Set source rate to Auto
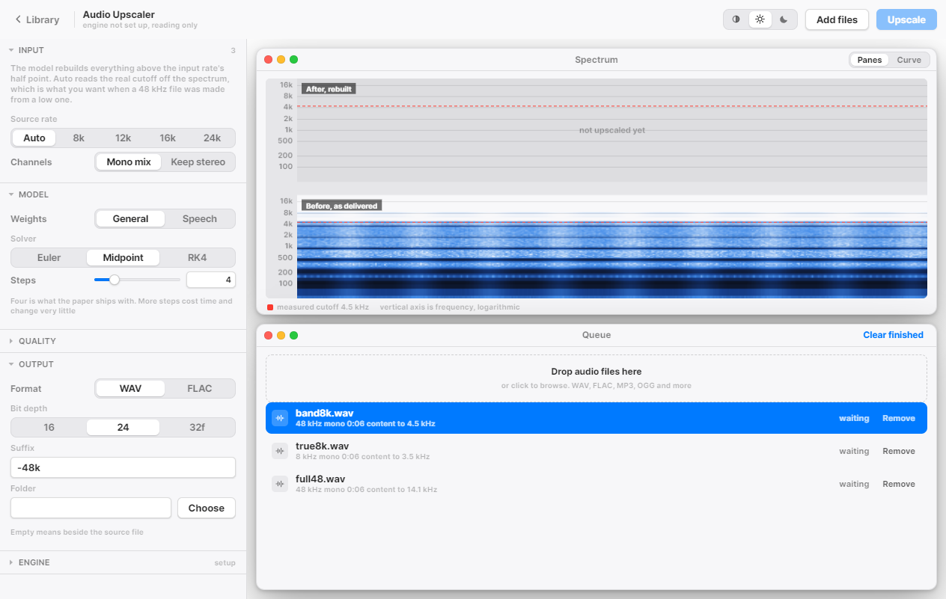The width and height of the screenshot is (946, 599). click(x=34, y=138)
